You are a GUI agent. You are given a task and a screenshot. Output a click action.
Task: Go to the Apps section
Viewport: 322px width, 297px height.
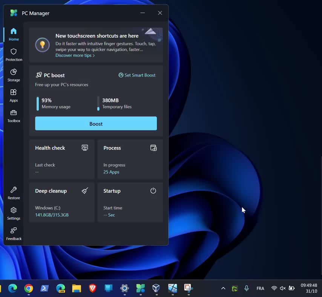click(x=14, y=95)
